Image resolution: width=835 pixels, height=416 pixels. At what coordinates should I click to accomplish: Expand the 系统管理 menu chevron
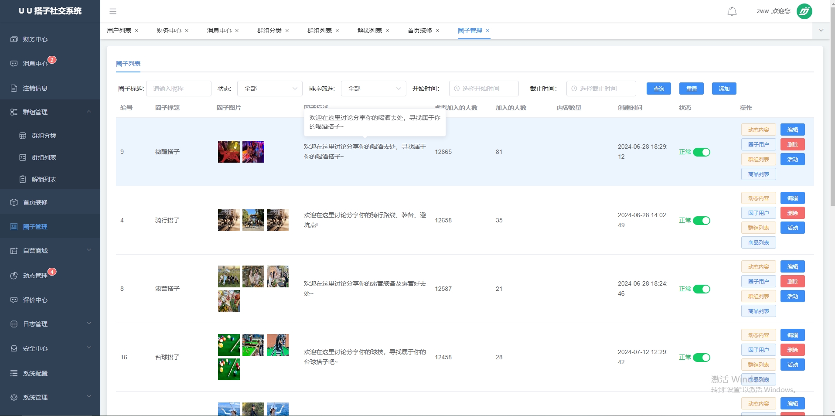coord(89,397)
